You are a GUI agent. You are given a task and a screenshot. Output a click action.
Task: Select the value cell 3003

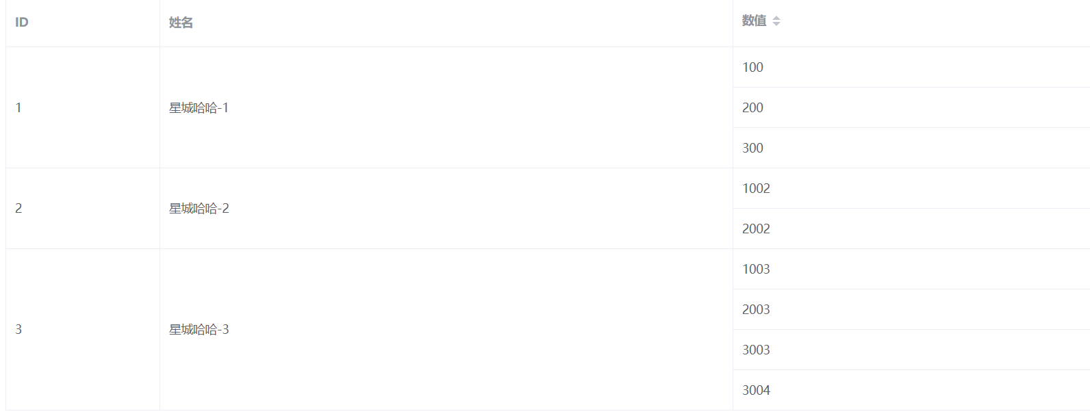coord(911,350)
